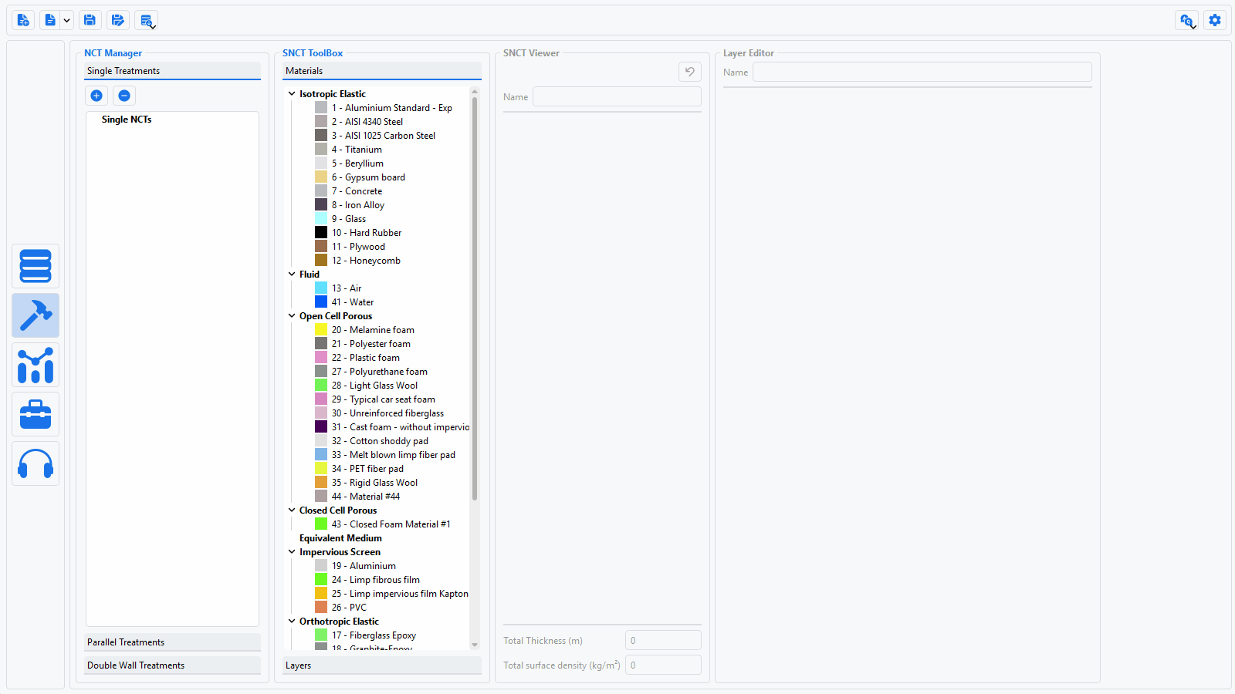Select 28 - Light Glass Wool
1235x694 pixels.
374,386
